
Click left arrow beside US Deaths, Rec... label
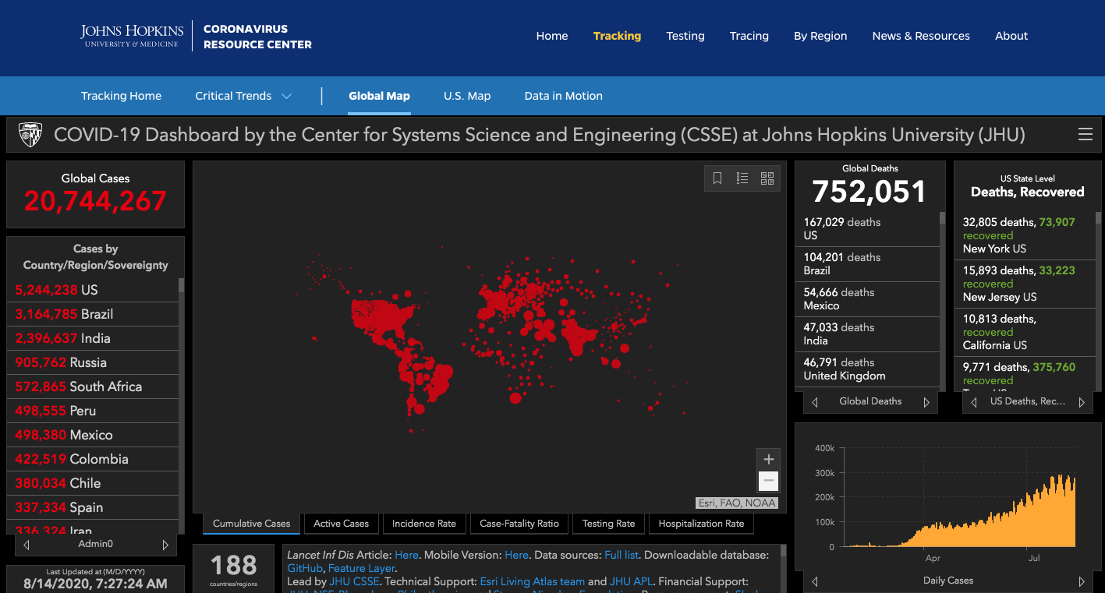pyautogui.click(x=973, y=402)
